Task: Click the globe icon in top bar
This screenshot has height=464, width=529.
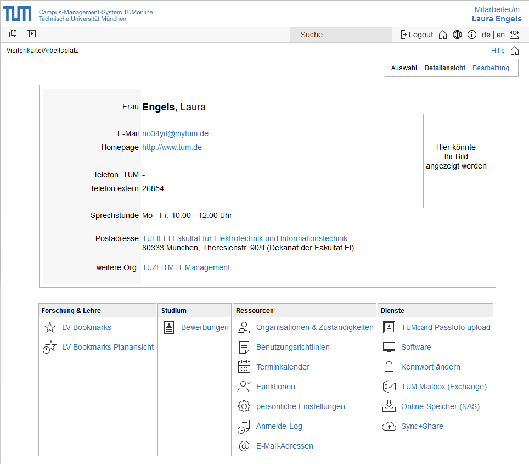Action: click(x=457, y=35)
